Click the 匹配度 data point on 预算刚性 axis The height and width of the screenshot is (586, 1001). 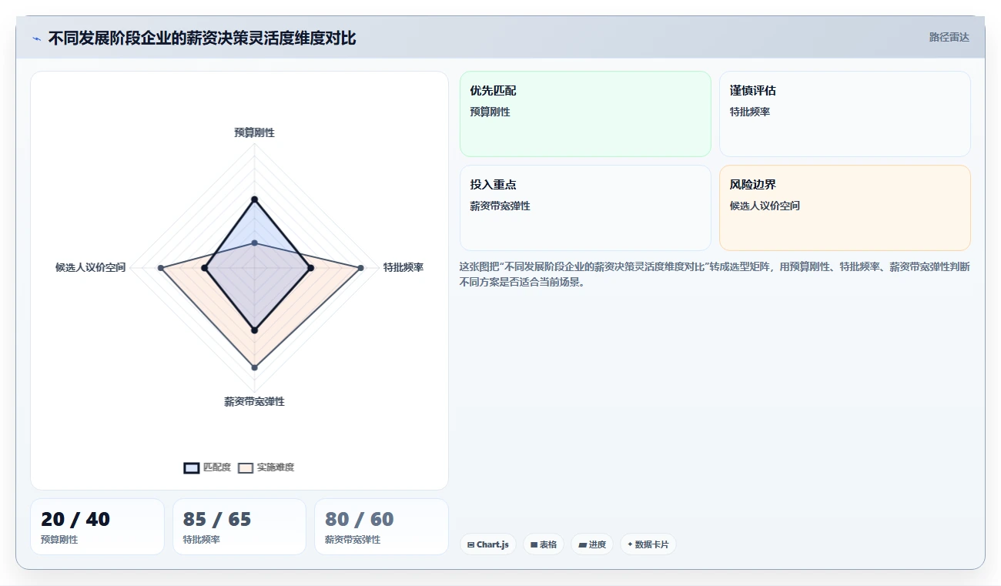pos(254,200)
